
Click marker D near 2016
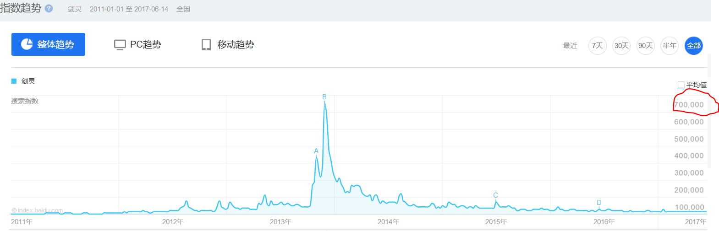pyautogui.click(x=599, y=203)
